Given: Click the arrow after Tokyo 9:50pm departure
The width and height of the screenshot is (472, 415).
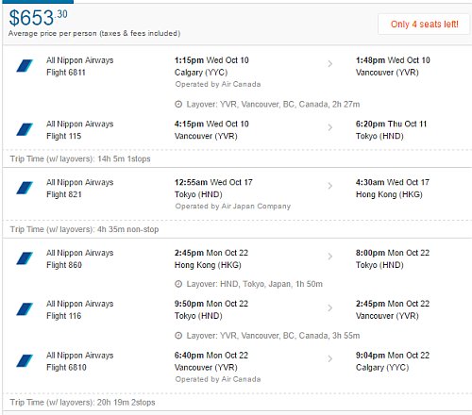Looking at the screenshot, I should click(x=330, y=307).
